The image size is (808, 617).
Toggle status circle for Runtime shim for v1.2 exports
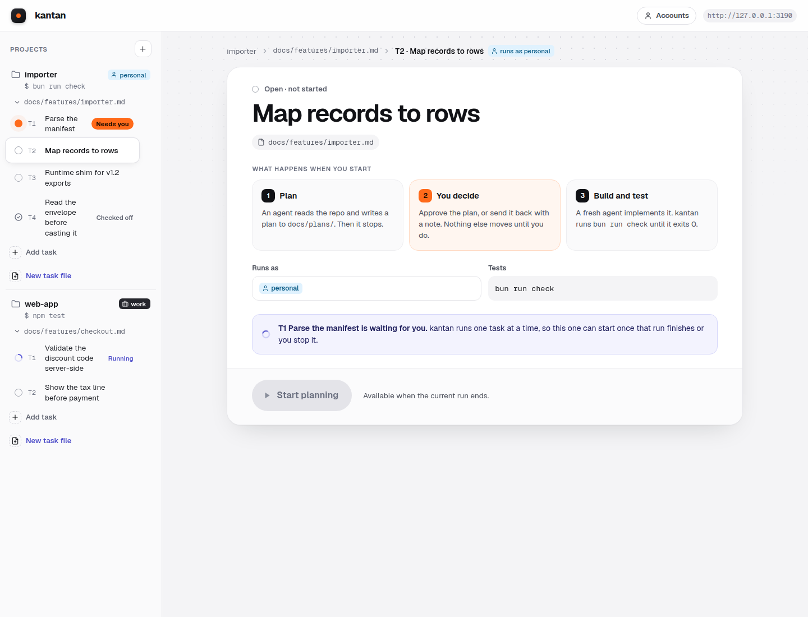tap(19, 178)
